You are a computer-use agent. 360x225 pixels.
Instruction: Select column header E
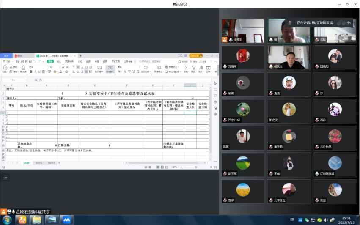[x=95, y=85]
